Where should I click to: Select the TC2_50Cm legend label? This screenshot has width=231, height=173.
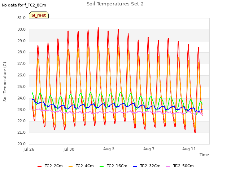[183, 166]
